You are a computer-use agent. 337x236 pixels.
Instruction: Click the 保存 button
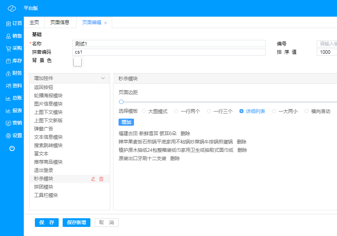tap(47, 223)
